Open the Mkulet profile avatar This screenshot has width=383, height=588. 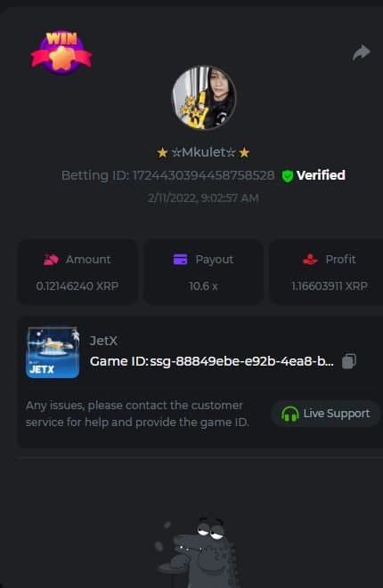click(x=204, y=98)
